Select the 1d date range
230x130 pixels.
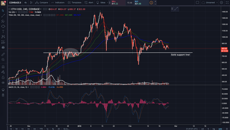(11, 129)
